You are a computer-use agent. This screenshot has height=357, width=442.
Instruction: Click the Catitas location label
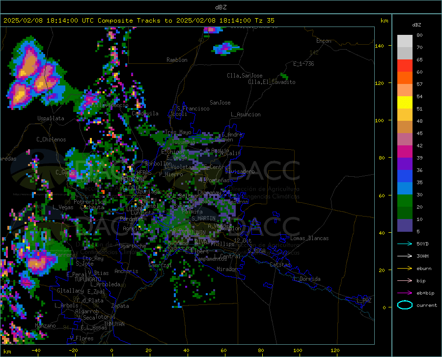coord(280,265)
